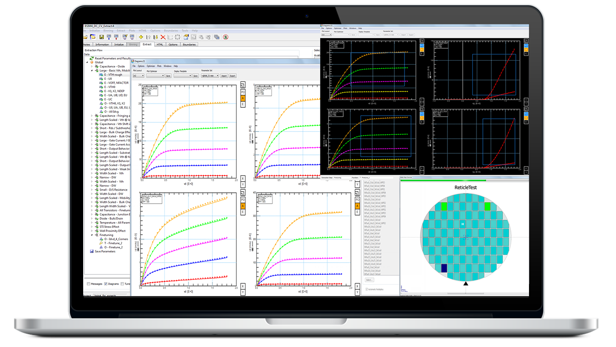
Task: Uncheck the Diagrams checkbox
Action: point(105,284)
